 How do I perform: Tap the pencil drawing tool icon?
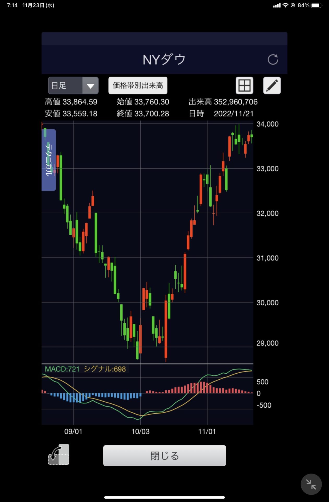pos(272,85)
